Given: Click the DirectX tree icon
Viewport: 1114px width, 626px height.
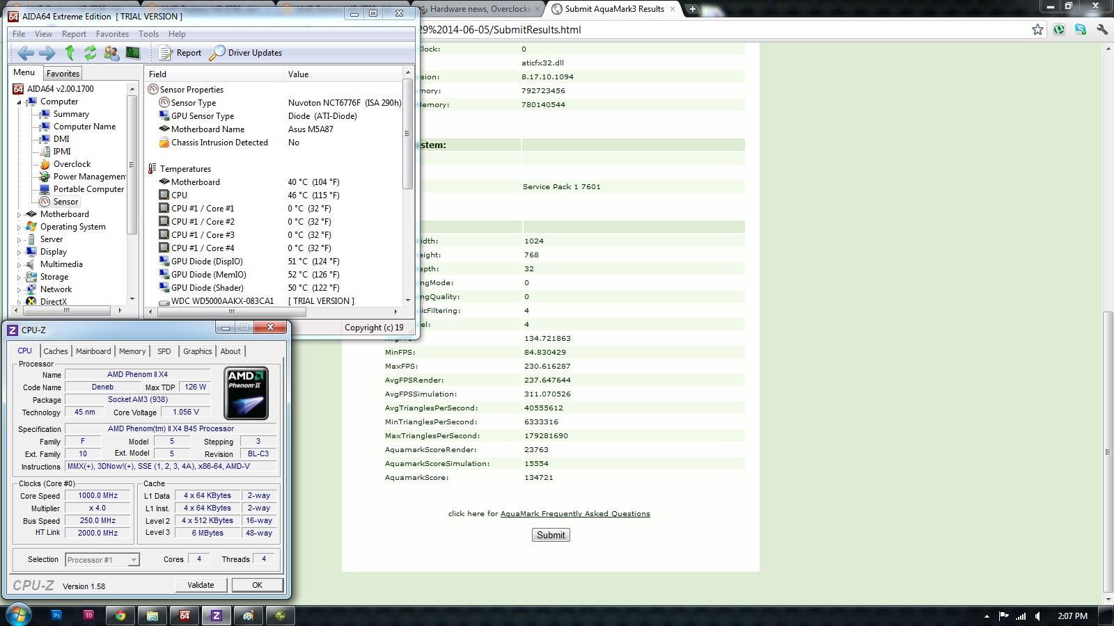Looking at the screenshot, I should 31,302.
